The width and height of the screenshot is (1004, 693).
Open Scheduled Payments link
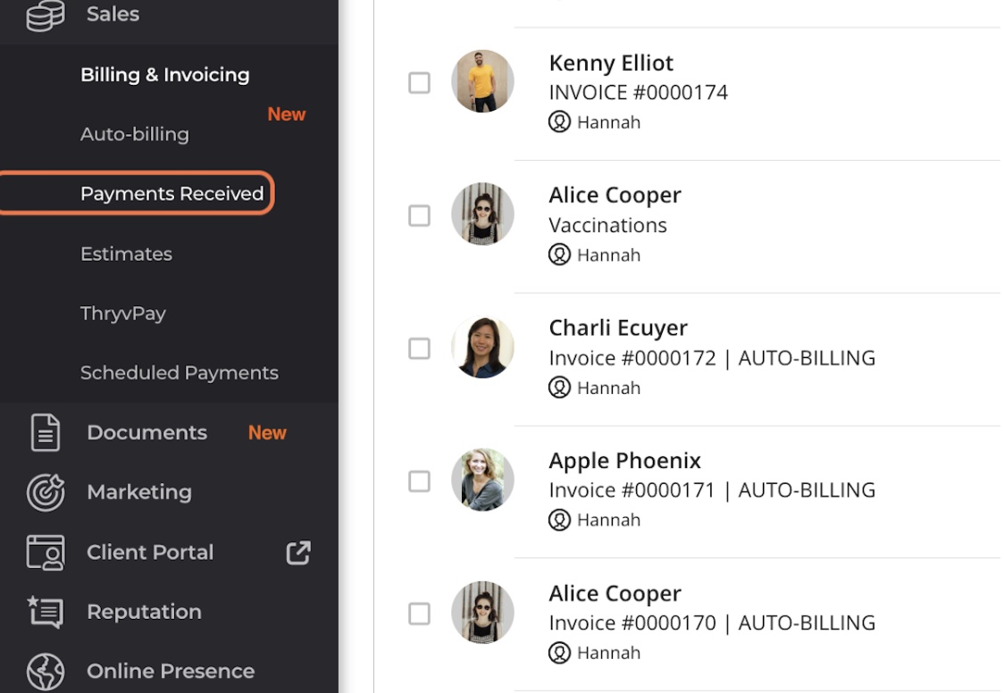coord(180,373)
